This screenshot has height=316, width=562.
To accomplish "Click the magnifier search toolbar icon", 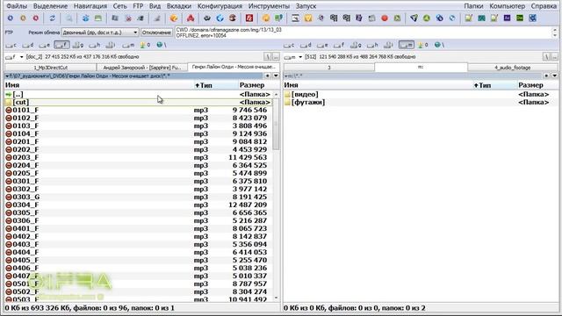I will coord(68,18).
